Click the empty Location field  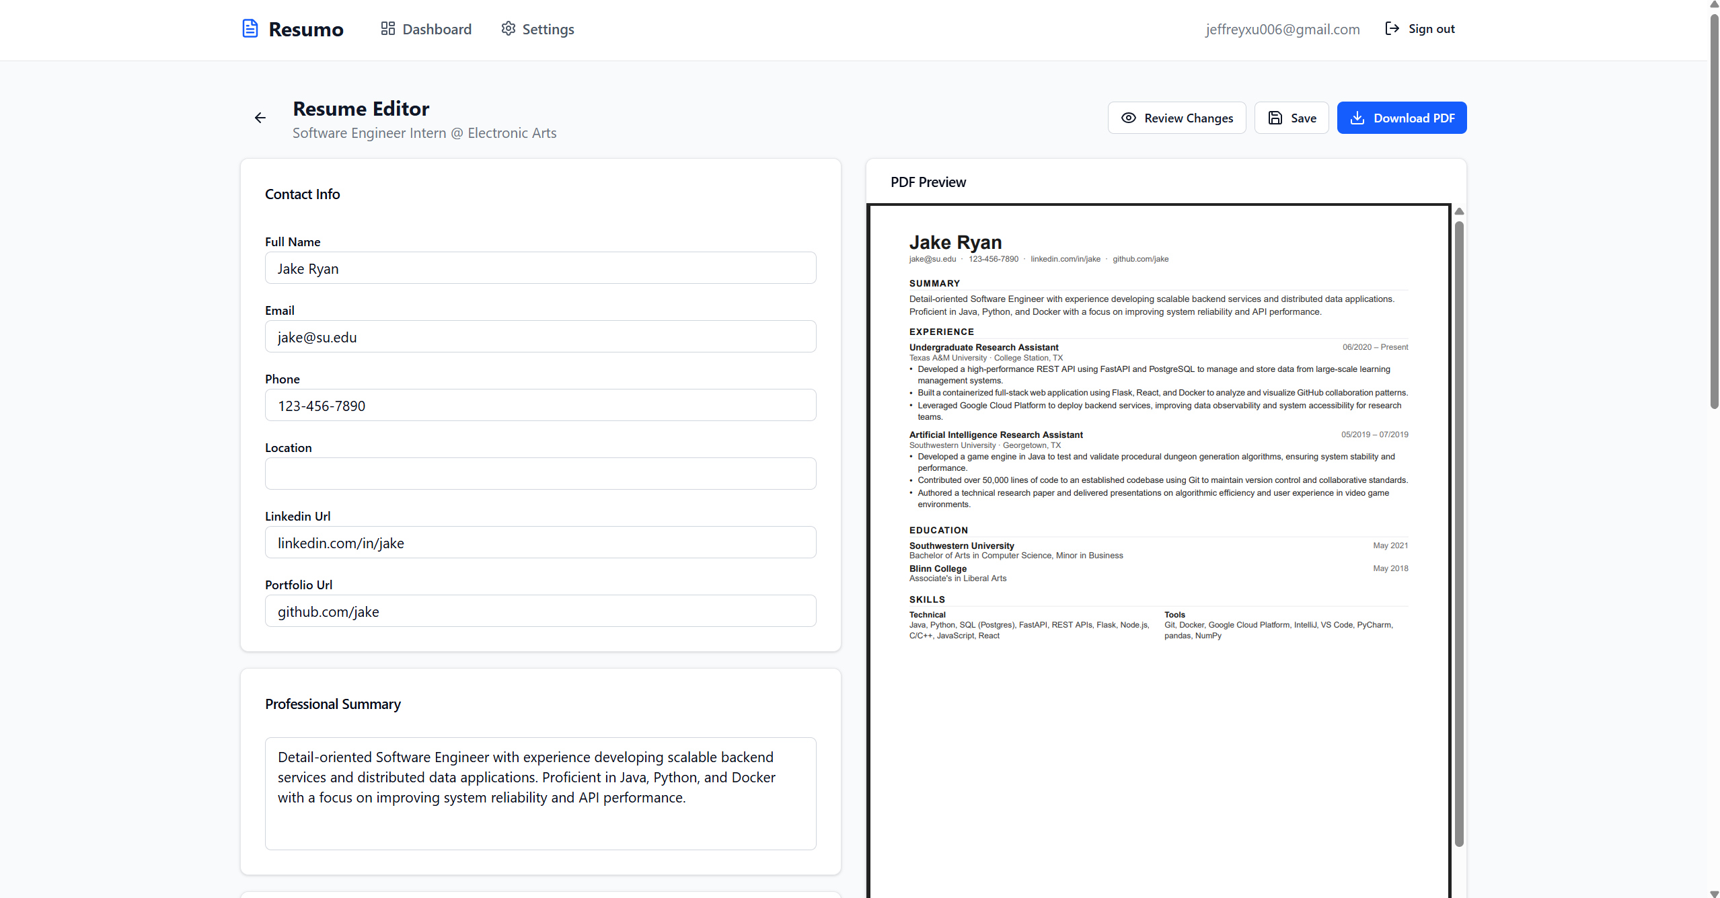click(540, 474)
